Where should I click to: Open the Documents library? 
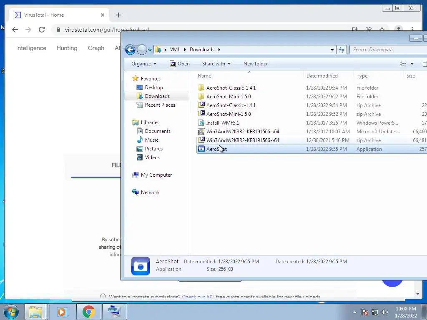coord(153,131)
